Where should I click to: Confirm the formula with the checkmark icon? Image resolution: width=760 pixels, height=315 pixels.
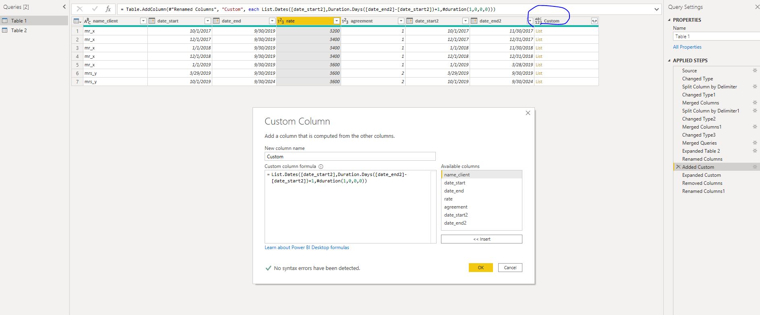[95, 9]
